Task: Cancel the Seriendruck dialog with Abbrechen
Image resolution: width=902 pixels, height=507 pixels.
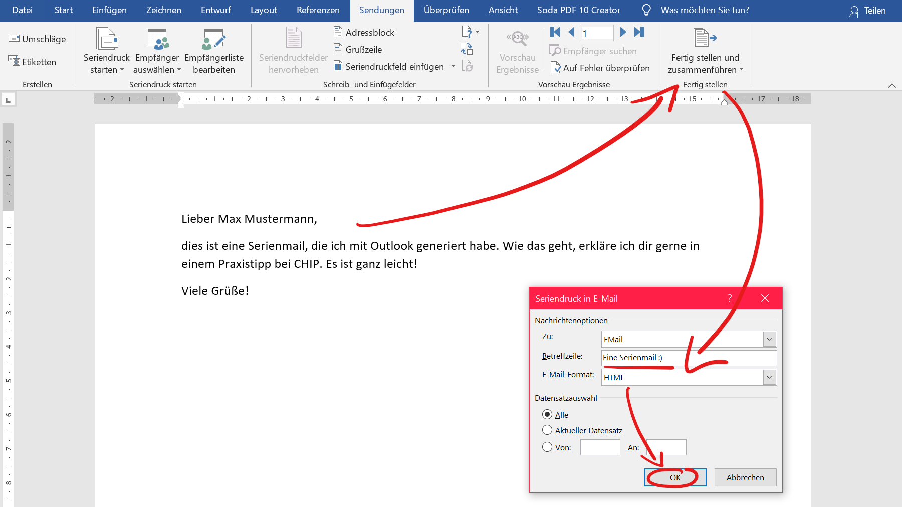Action: [745, 477]
